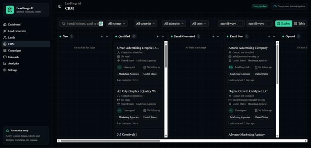Open 3:5 Creative[s] lead card
311x148 pixels.
coord(139,133)
